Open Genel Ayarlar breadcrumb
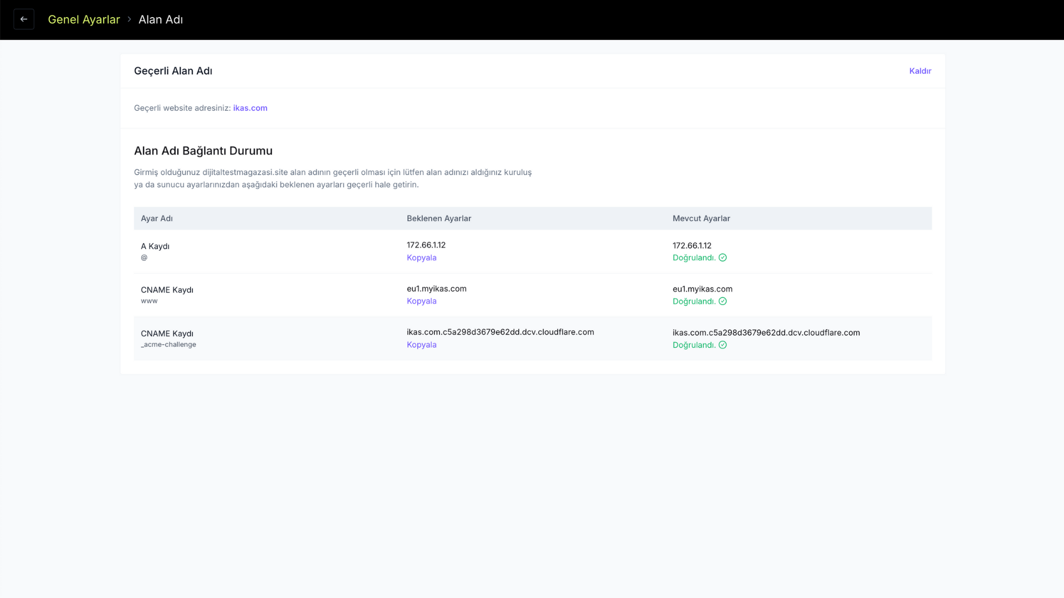The image size is (1064, 598). tap(84, 19)
